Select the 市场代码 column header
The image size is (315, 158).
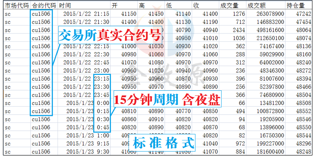click(x=17, y=5)
